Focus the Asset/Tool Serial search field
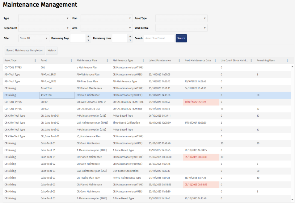The height and width of the screenshot is (203, 295). (x=159, y=38)
